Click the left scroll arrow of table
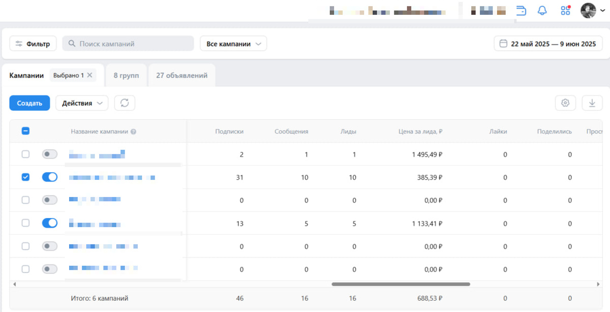 click(14, 284)
